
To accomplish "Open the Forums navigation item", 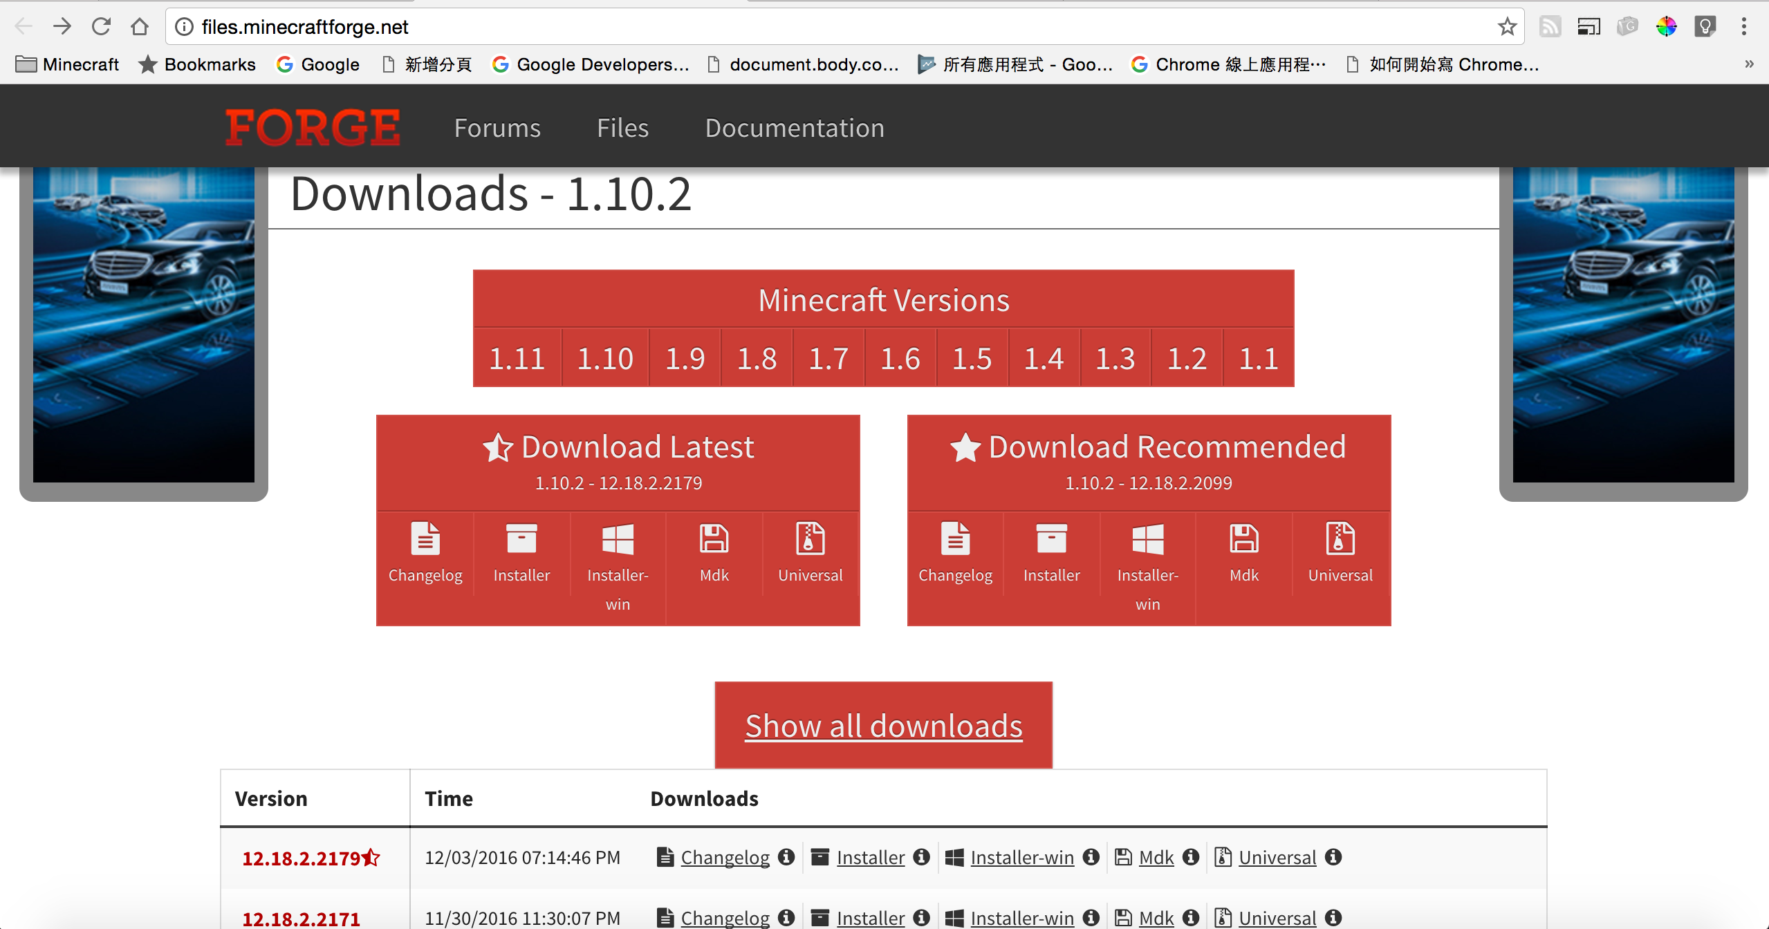I will coord(497,128).
